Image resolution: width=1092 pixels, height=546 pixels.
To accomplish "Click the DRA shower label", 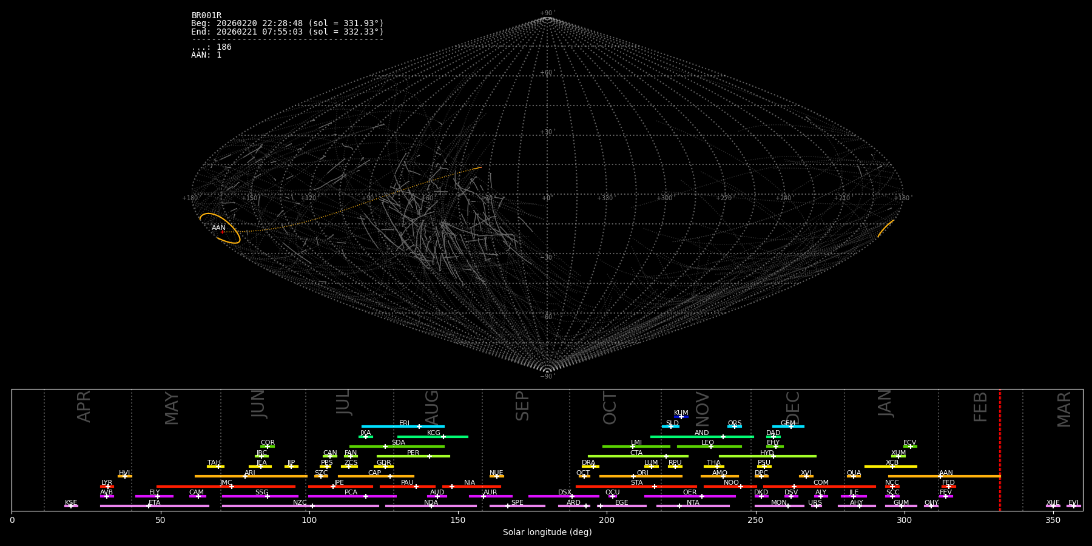I will 588,463.
